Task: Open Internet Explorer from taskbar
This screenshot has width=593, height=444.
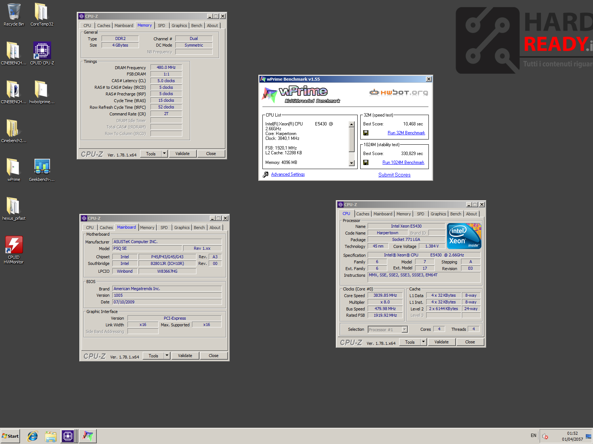Action: (x=33, y=436)
